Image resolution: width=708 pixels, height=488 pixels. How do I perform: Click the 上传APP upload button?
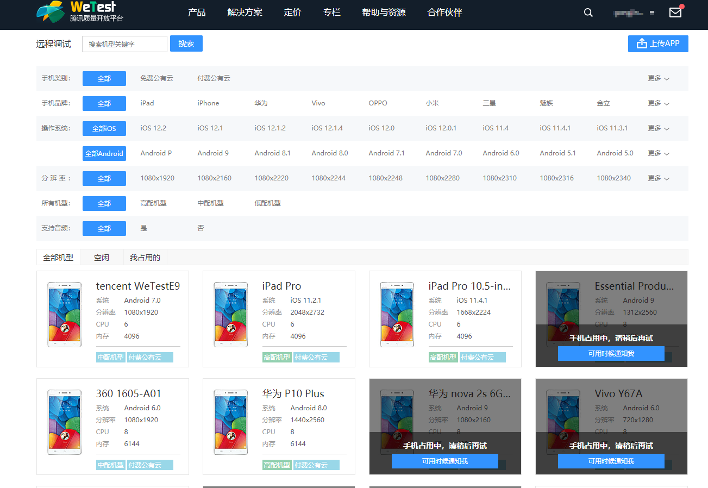658,43
